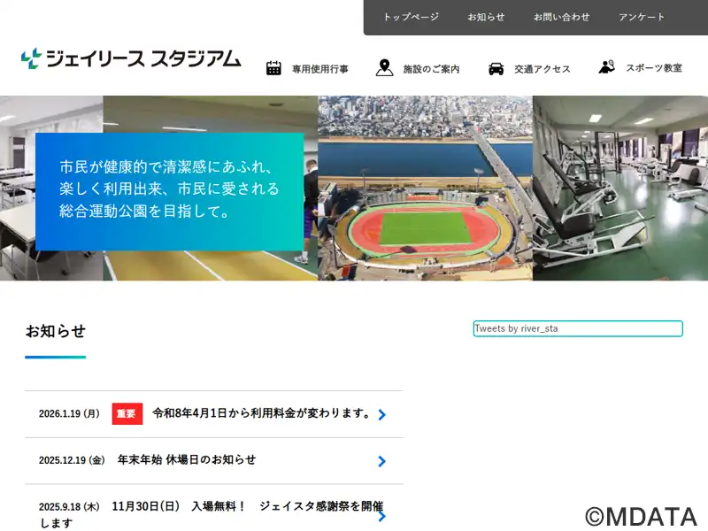This screenshot has height=531, width=708.
Task: Open お知らせ in top menu
Action: click(486, 17)
